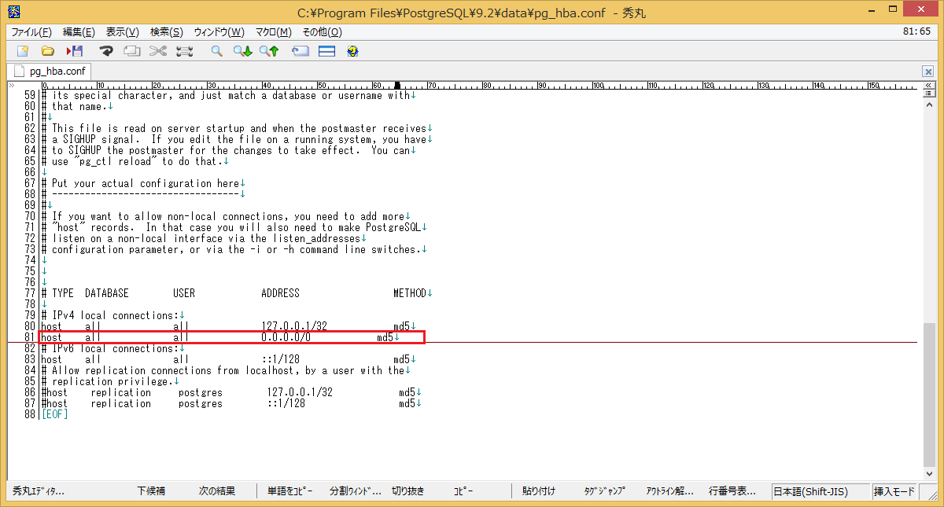Click the 切り抜き function button

[x=408, y=491]
